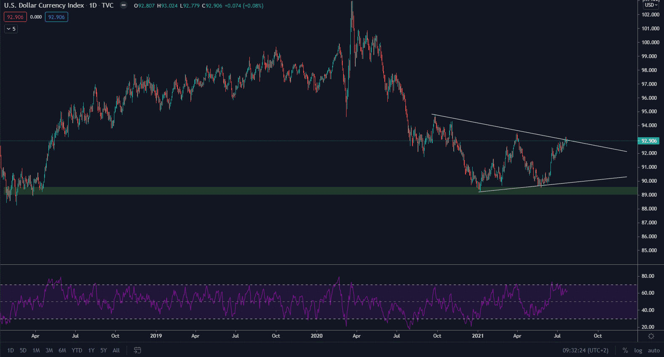Open the go-to-date calendar icon
The image size is (664, 357).
pyautogui.click(x=137, y=350)
